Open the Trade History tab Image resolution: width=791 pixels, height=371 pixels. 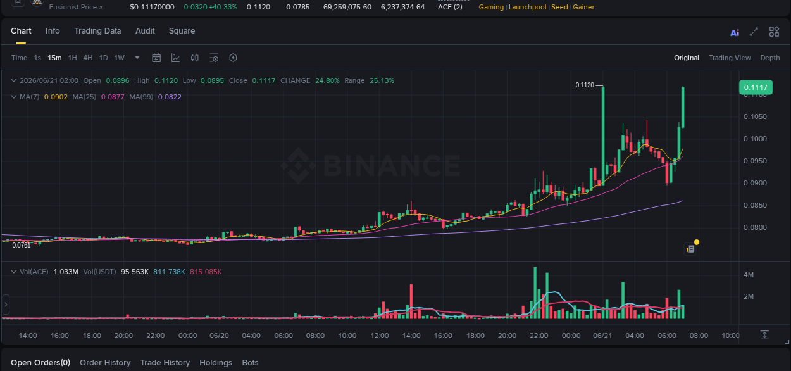pos(165,363)
